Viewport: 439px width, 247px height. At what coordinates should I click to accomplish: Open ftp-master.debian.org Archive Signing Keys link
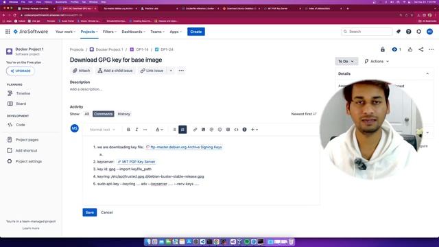pos(184,147)
